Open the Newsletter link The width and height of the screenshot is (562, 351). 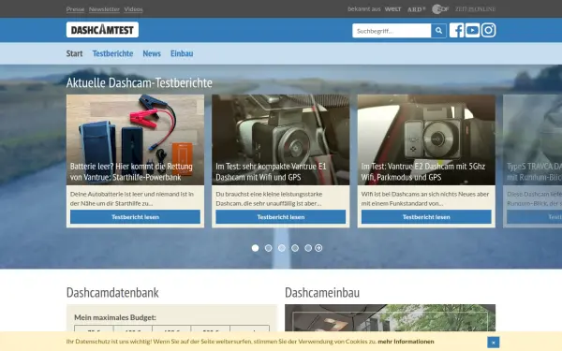(x=104, y=9)
